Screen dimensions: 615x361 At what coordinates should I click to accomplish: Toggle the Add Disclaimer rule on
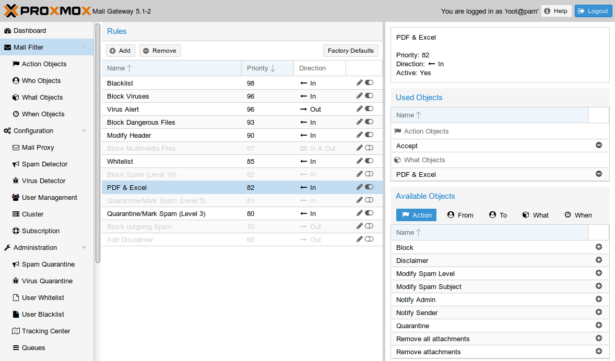pos(369,239)
